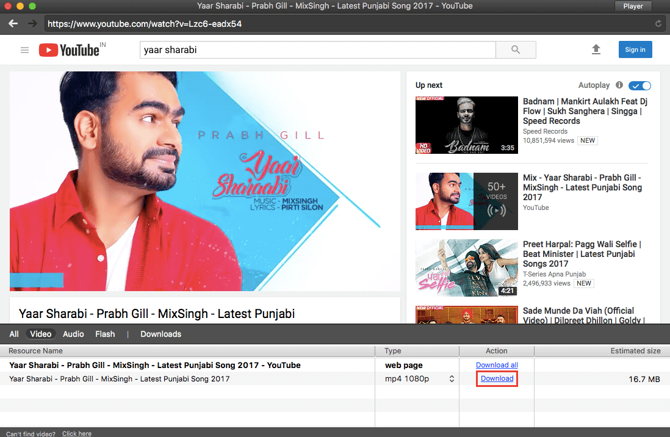Open the Pagg Wali Selfie thumbnail
Screen dimensions: 670x437
click(467, 268)
